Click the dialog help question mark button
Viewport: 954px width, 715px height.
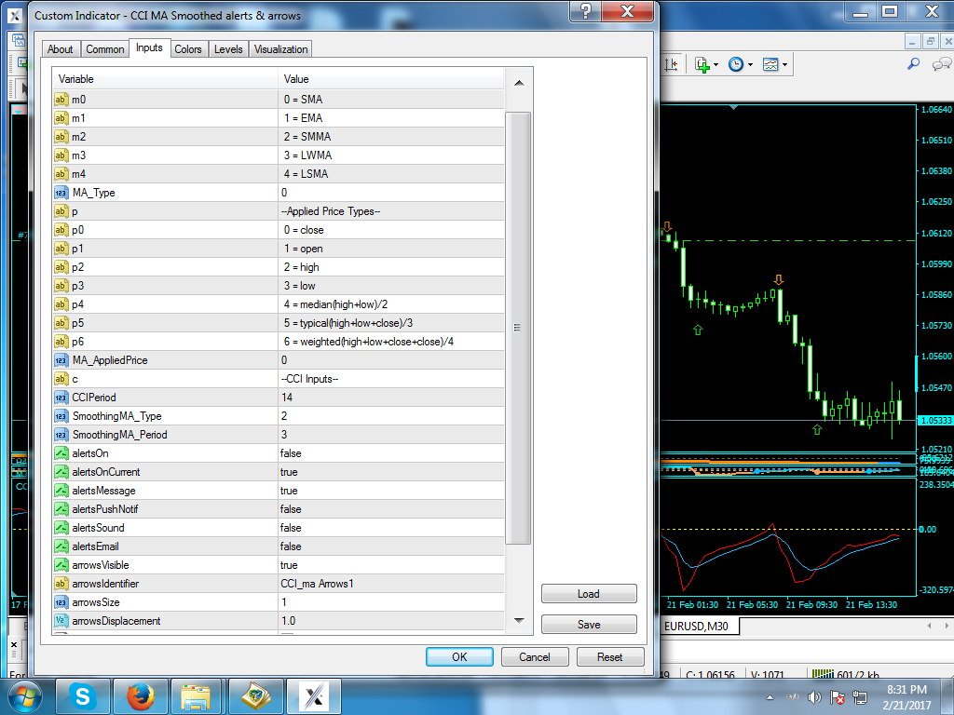(x=585, y=11)
